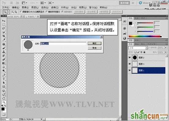Select the Type tool

point(4,79)
